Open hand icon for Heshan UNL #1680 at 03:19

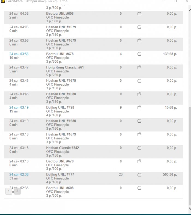(139, 121)
